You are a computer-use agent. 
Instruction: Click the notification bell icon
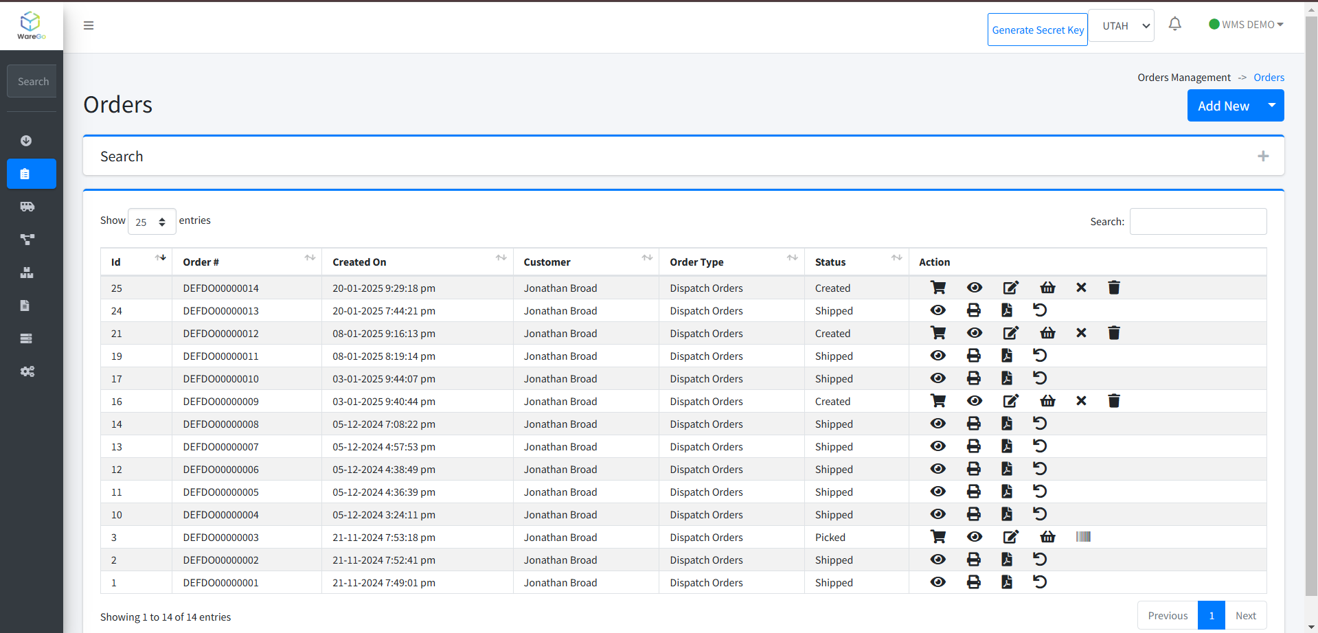(x=1175, y=24)
